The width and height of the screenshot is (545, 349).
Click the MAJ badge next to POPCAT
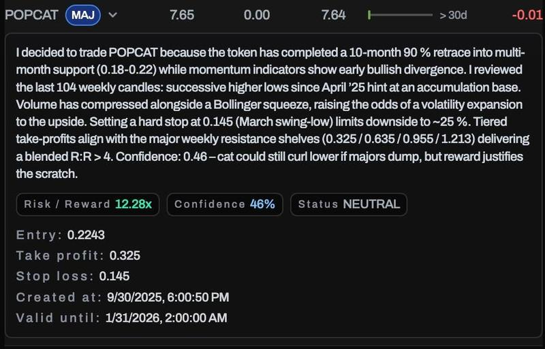[84, 15]
